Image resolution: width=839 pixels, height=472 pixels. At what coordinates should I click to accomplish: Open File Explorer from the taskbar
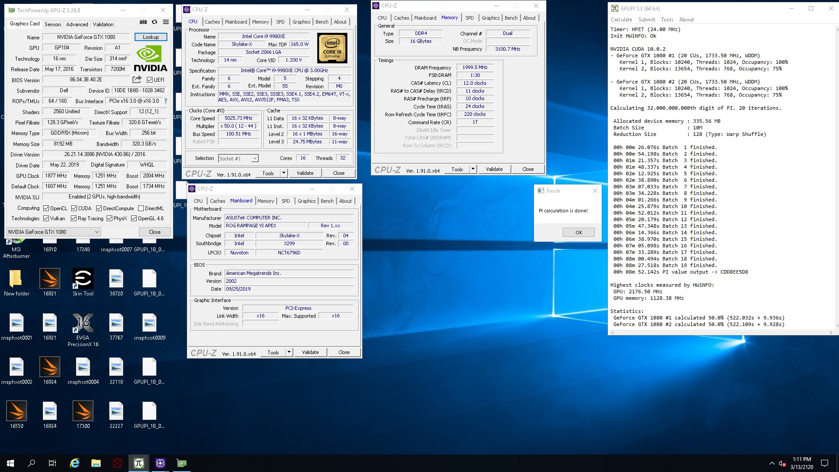[x=96, y=463]
